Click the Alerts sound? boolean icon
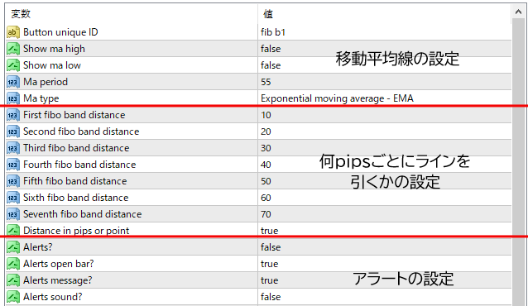 (x=12, y=297)
